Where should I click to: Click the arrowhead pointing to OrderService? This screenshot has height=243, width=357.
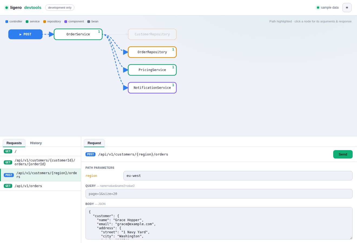click(51, 34)
